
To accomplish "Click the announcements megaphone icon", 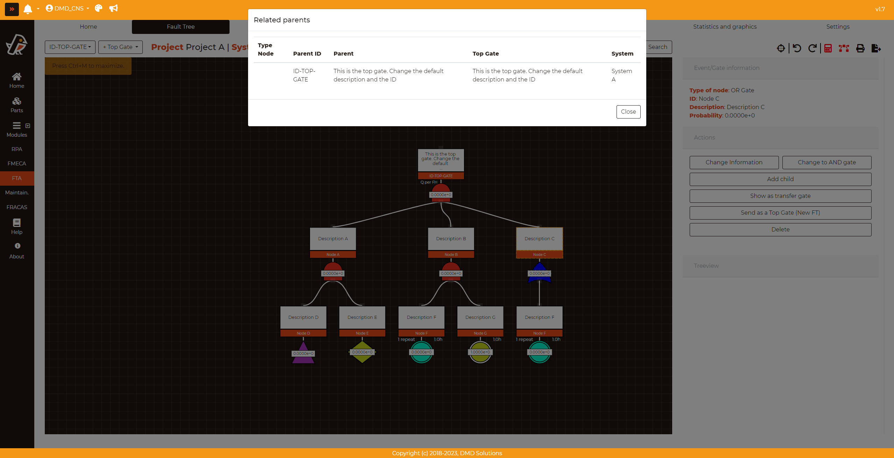I will pyautogui.click(x=113, y=8).
